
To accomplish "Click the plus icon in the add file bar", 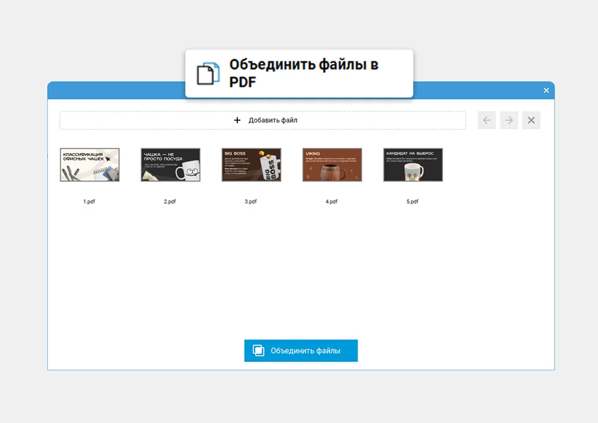I will coord(237,120).
